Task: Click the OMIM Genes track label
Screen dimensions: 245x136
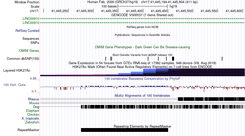Action: [x=29, y=51]
